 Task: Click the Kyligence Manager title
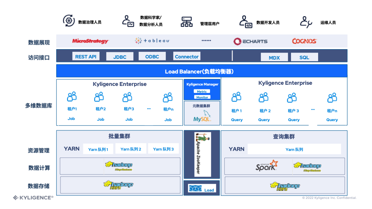(202, 84)
